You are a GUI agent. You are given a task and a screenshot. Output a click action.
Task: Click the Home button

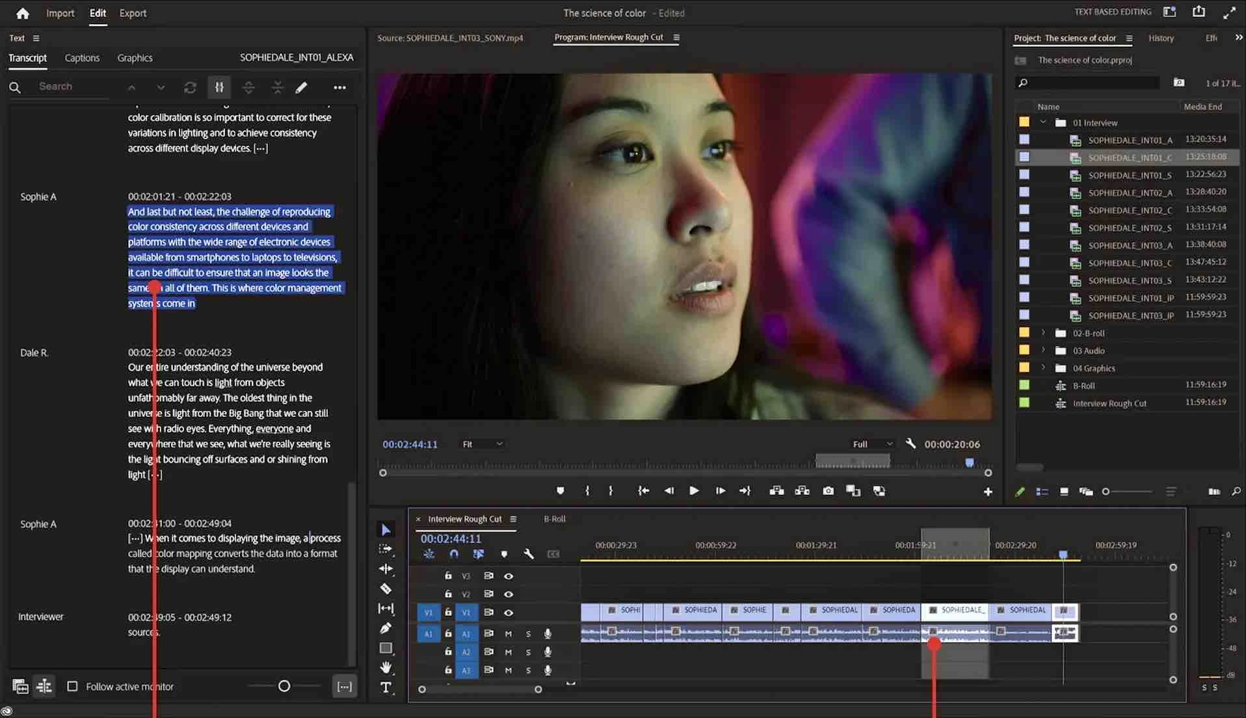coord(23,12)
